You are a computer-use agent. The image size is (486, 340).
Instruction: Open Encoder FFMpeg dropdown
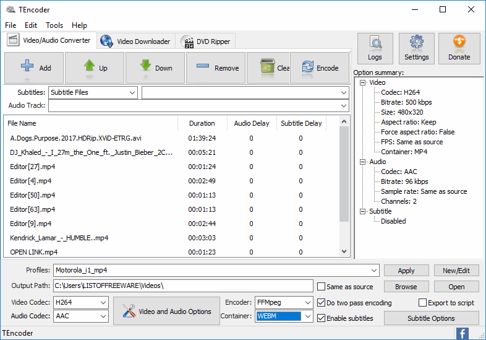(284, 302)
